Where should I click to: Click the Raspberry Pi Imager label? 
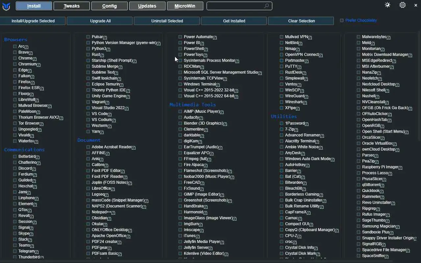(x=380, y=167)
